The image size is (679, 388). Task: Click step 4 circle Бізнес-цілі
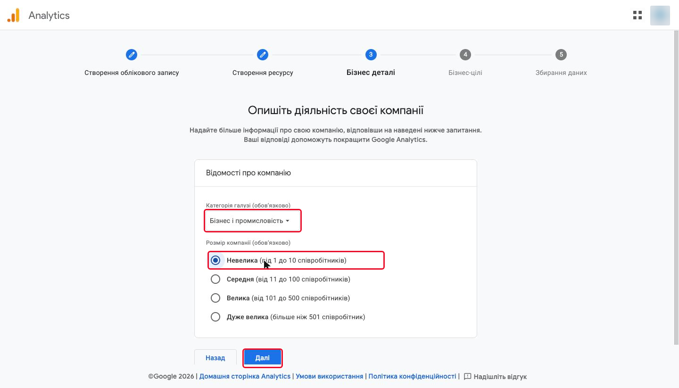[465, 55]
